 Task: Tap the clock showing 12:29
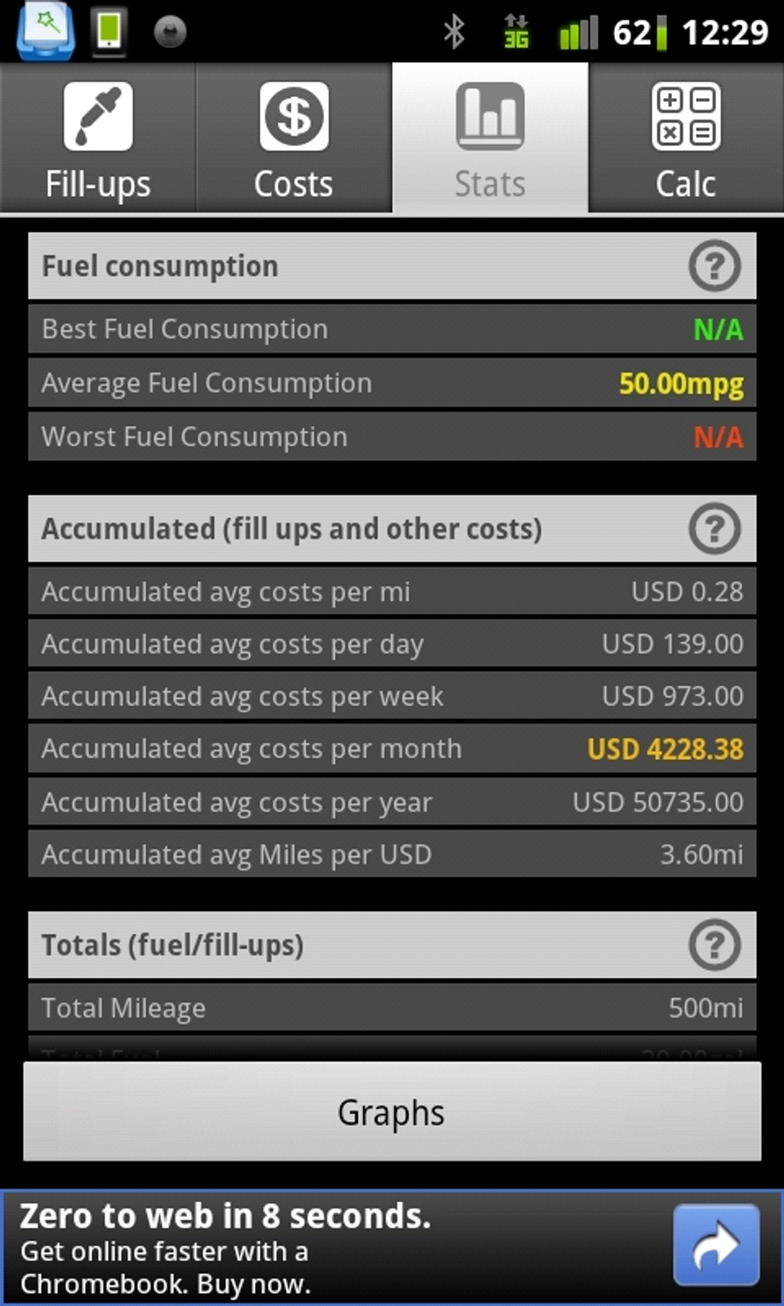(724, 33)
